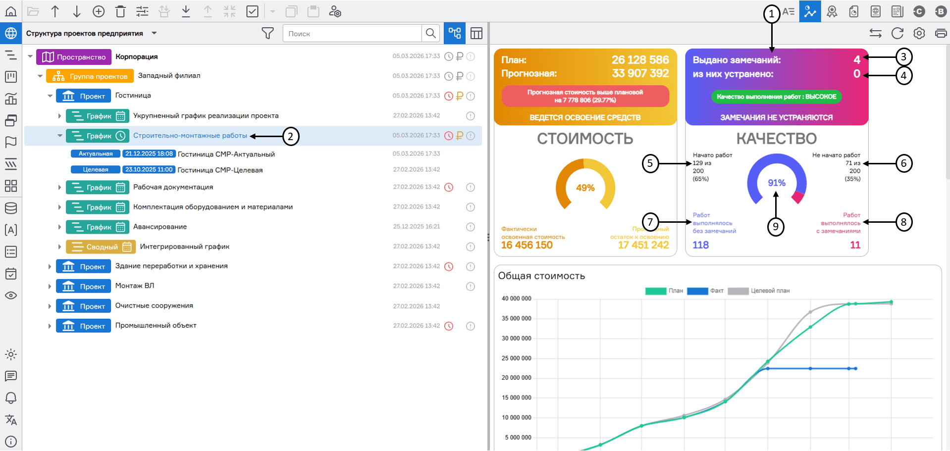The width and height of the screenshot is (950, 451).
Task: Open 'Структура проектов предприятия' dropdown
Action: [x=154, y=33]
